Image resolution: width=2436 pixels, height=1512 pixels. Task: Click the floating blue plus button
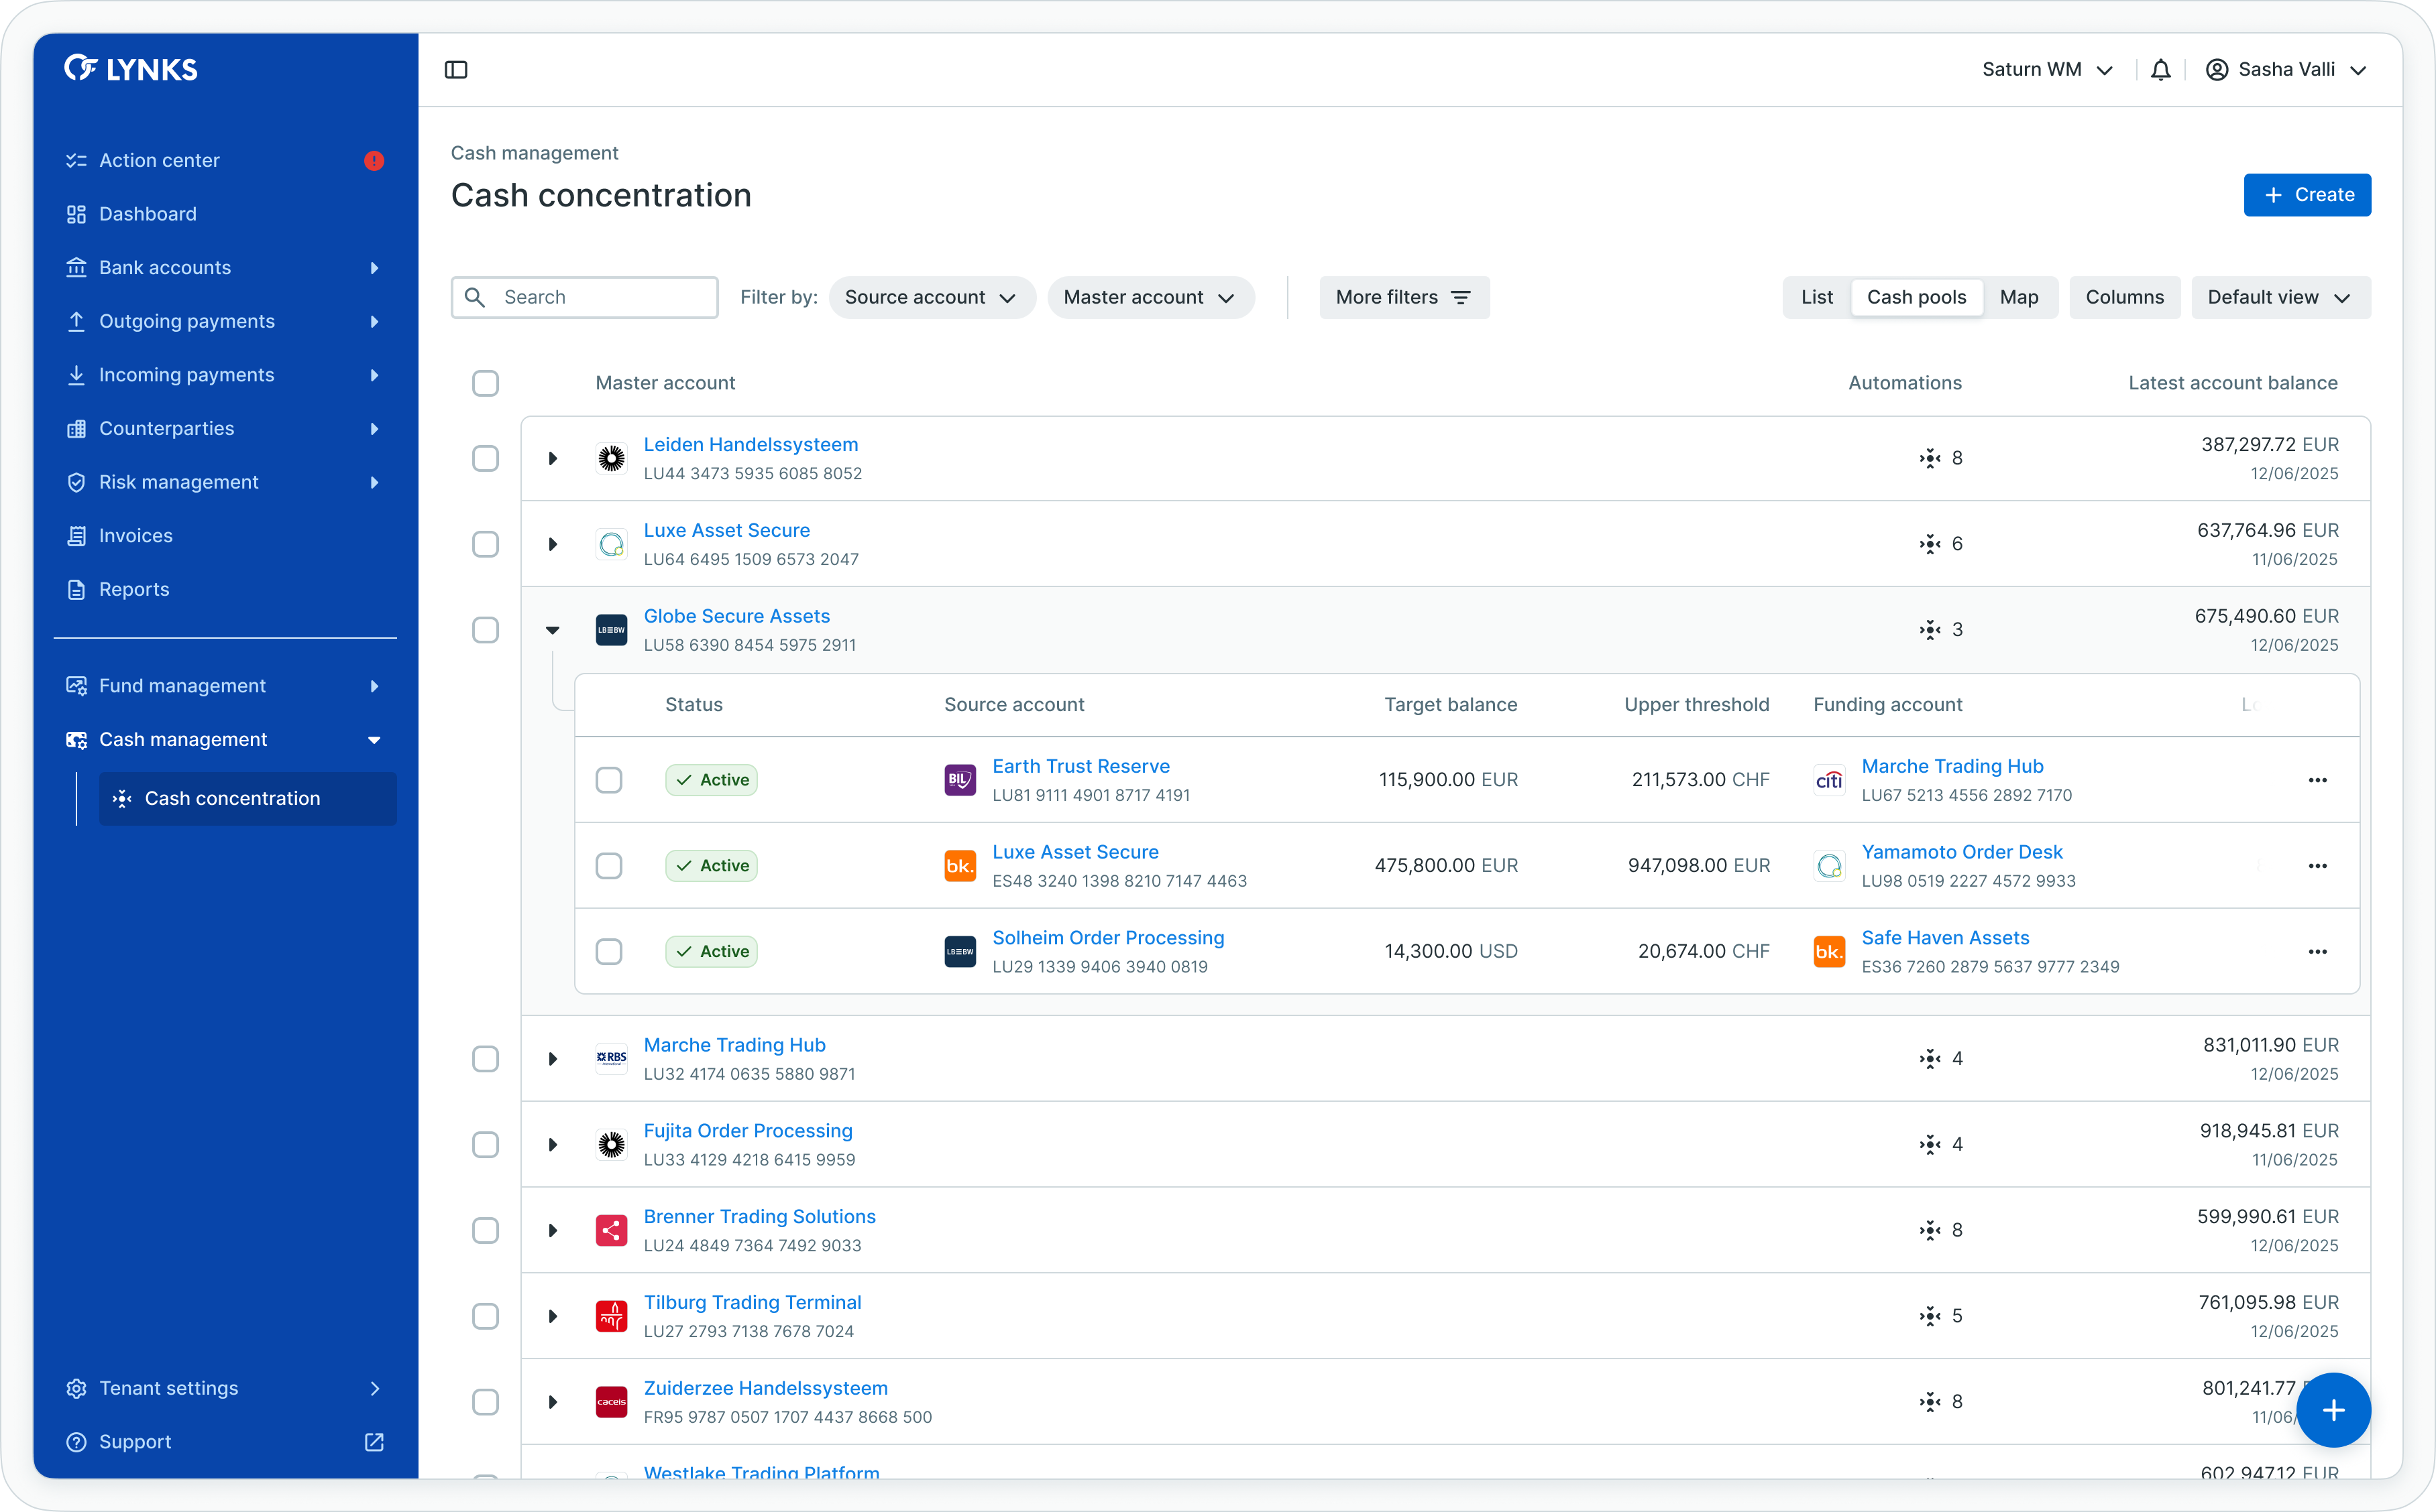[x=2333, y=1410]
